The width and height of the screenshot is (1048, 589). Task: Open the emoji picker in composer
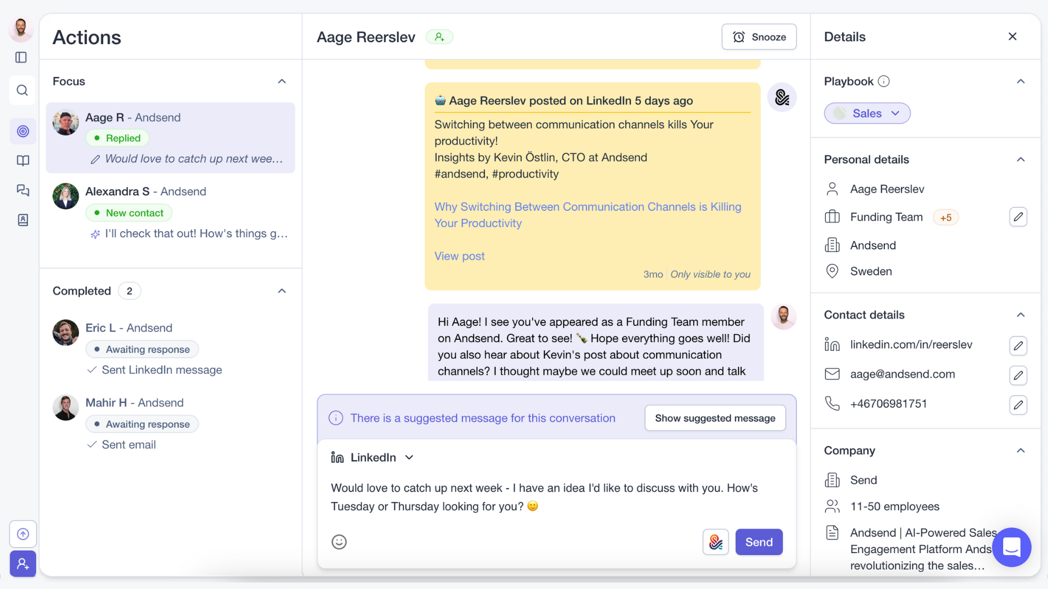(x=339, y=542)
